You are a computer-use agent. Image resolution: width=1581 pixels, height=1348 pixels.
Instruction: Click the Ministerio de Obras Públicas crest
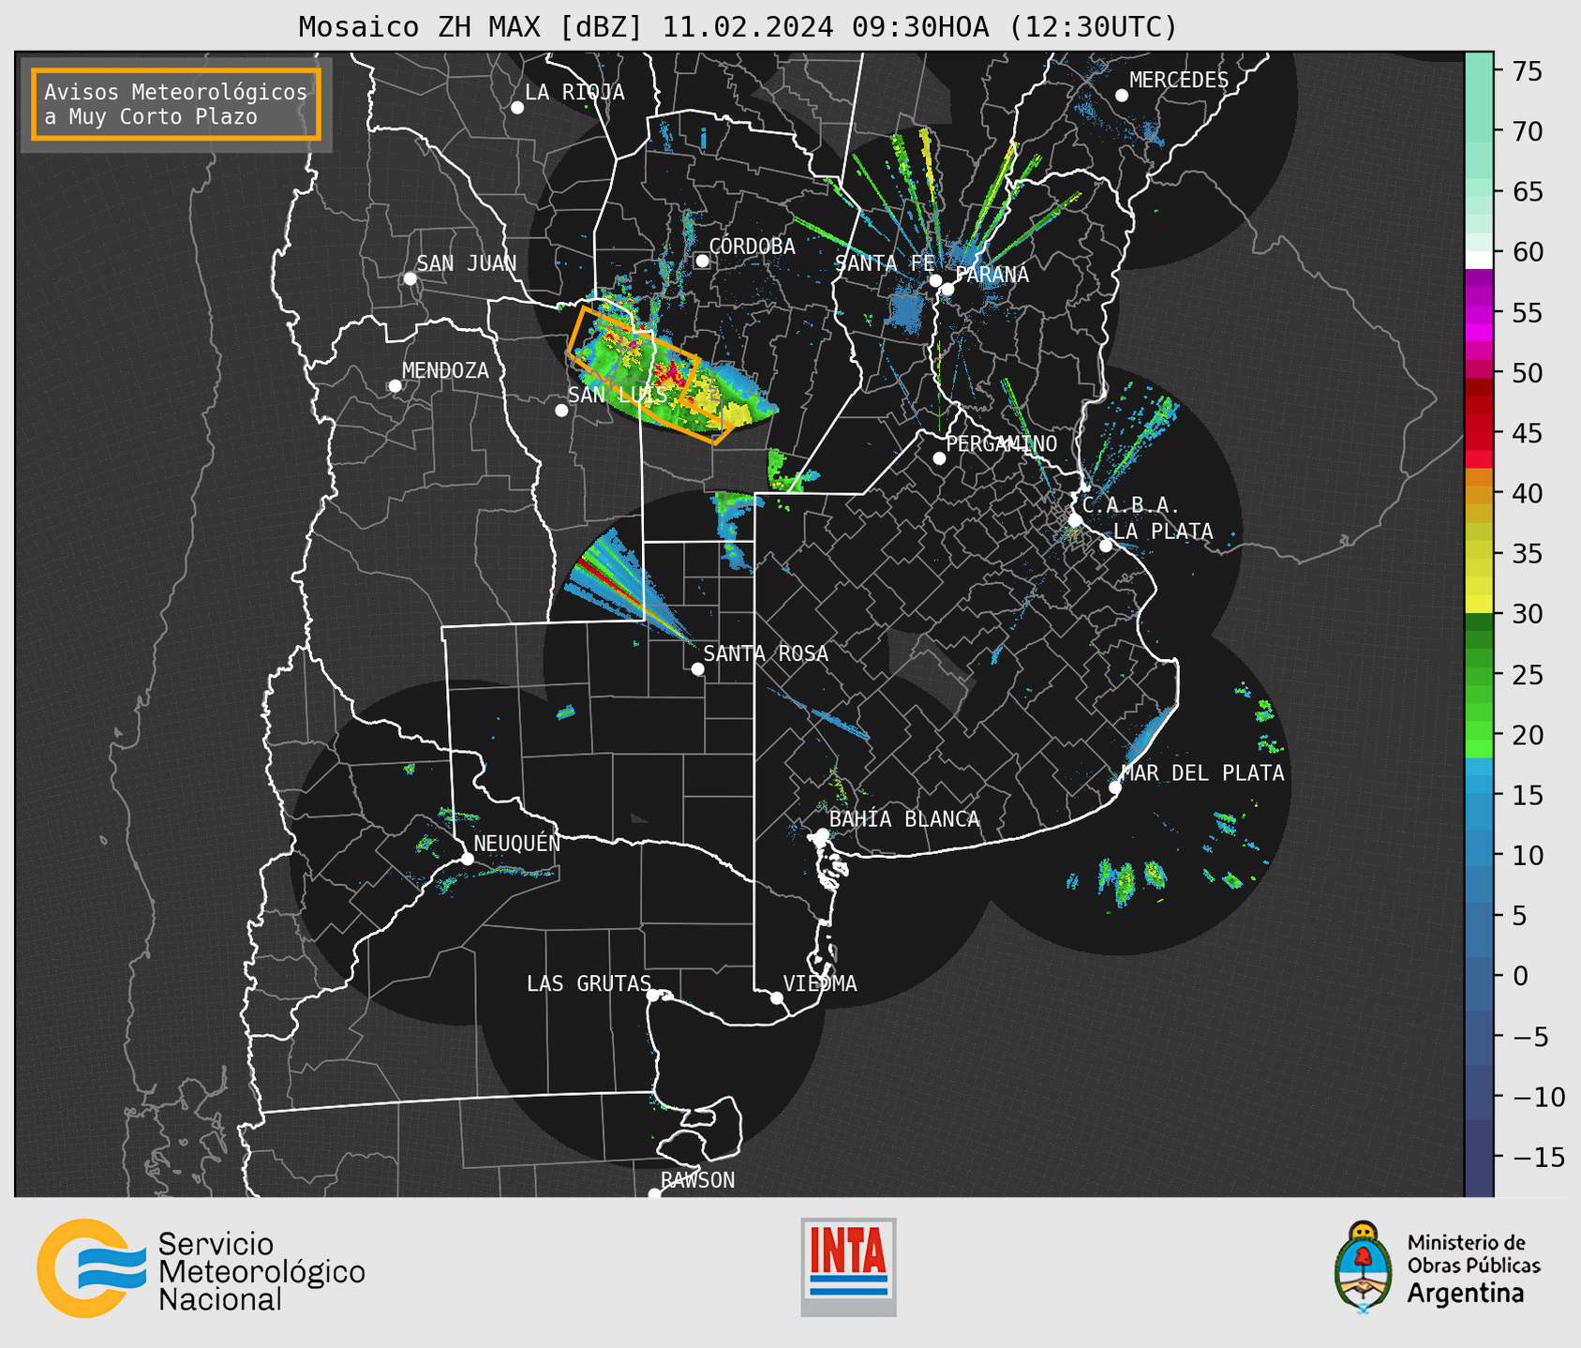click(1364, 1266)
